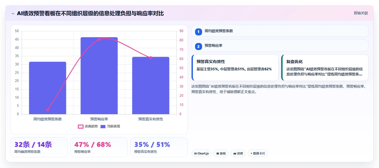Click the 周均绩效预警条数 bar in chart
Viewport: 379px width, 168px height.
point(48,88)
